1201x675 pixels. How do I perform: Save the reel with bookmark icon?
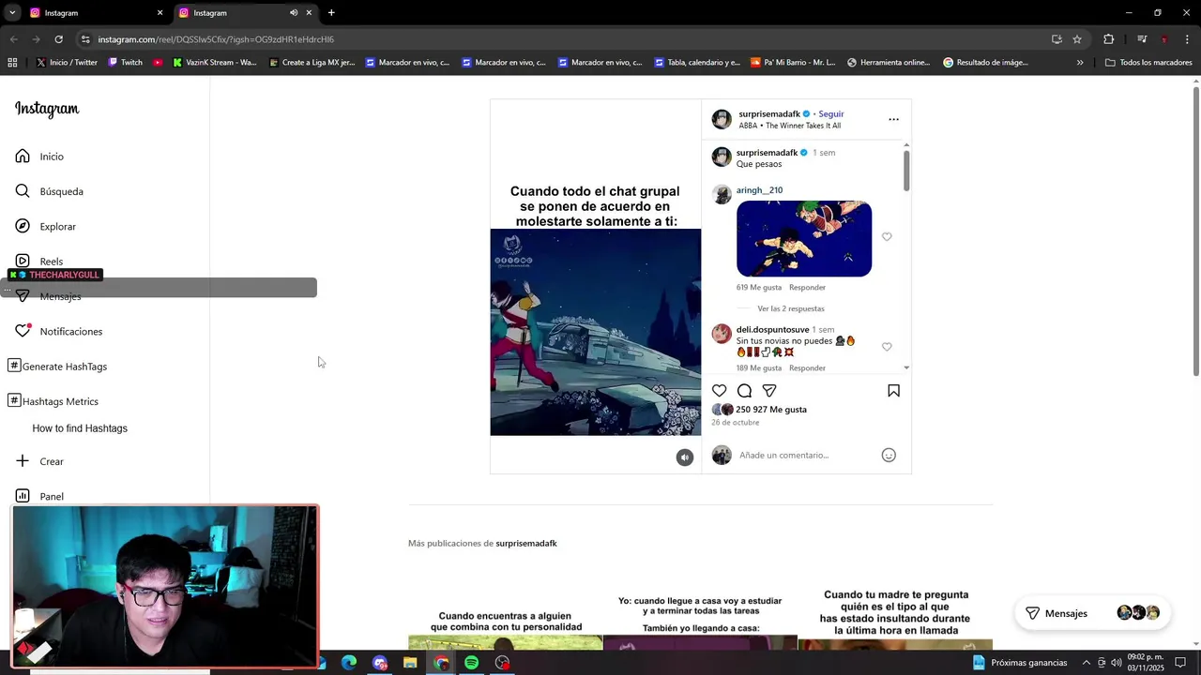(893, 391)
